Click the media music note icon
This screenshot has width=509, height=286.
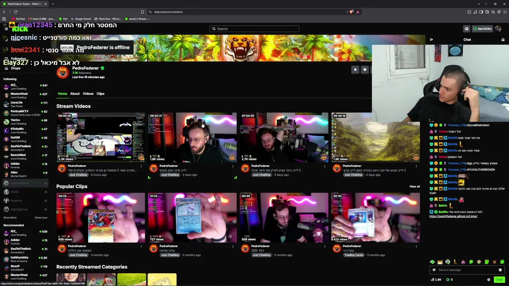point(475,12)
